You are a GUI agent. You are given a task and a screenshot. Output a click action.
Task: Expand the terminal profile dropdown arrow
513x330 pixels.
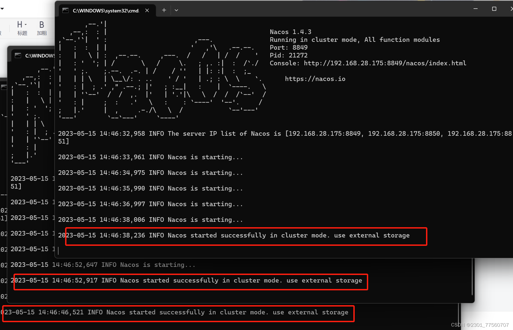point(176,10)
